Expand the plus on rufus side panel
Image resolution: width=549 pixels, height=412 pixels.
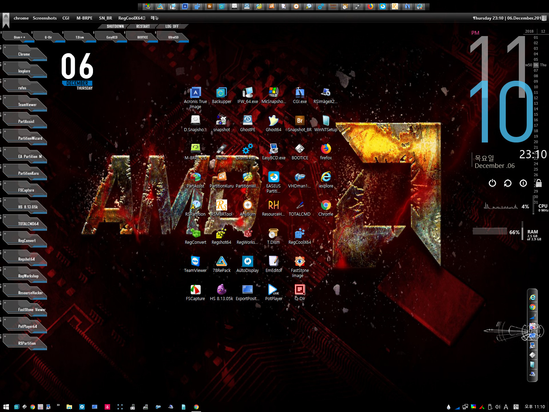click(x=5, y=81)
